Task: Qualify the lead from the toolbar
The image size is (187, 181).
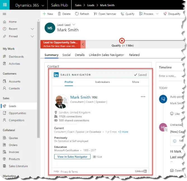Action: tap(128, 14)
